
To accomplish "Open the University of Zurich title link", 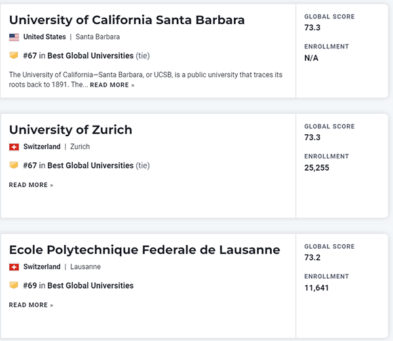I will pyautogui.click(x=71, y=130).
